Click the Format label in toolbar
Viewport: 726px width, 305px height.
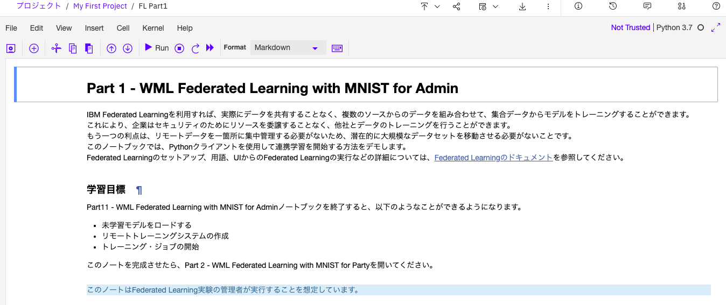pyautogui.click(x=235, y=47)
